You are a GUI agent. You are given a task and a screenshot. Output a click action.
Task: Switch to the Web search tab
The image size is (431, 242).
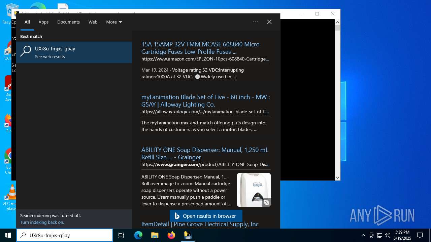[93, 22]
